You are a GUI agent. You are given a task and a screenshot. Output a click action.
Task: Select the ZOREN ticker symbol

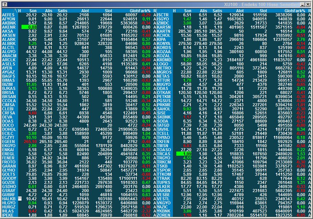163,215
